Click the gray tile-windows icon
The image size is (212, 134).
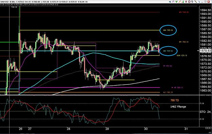click(205, 2)
